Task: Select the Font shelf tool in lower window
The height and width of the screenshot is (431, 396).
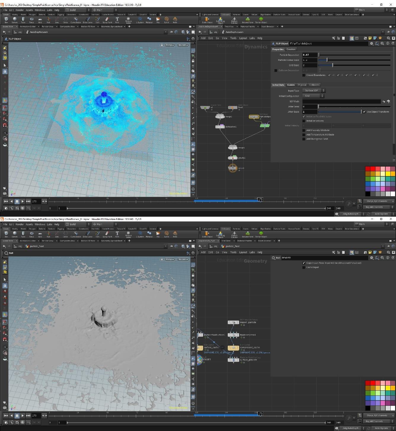Action: point(117,234)
